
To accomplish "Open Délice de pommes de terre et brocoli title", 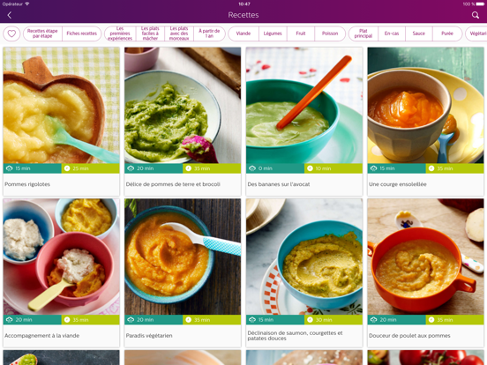I will [x=173, y=184].
